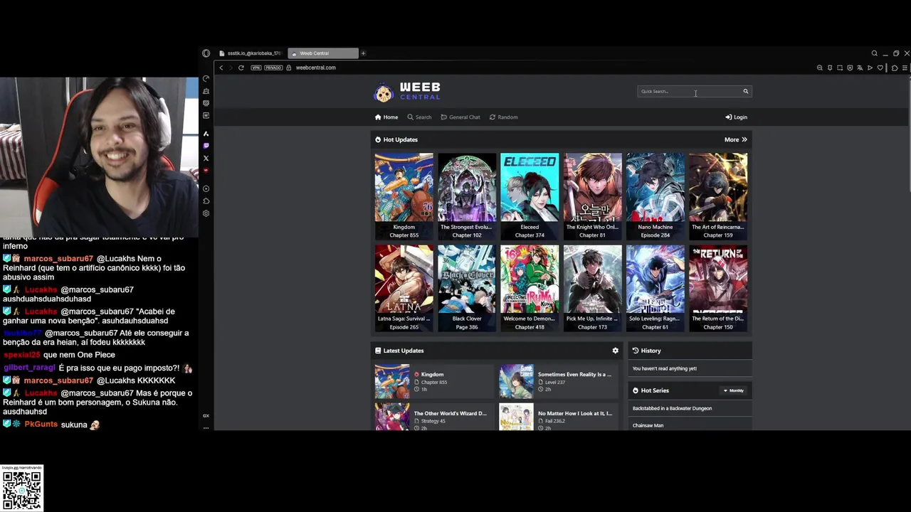Image resolution: width=911 pixels, height=512 pixels.
Task: Open No Matter How I Look at It entry
Action: (559, 417)
